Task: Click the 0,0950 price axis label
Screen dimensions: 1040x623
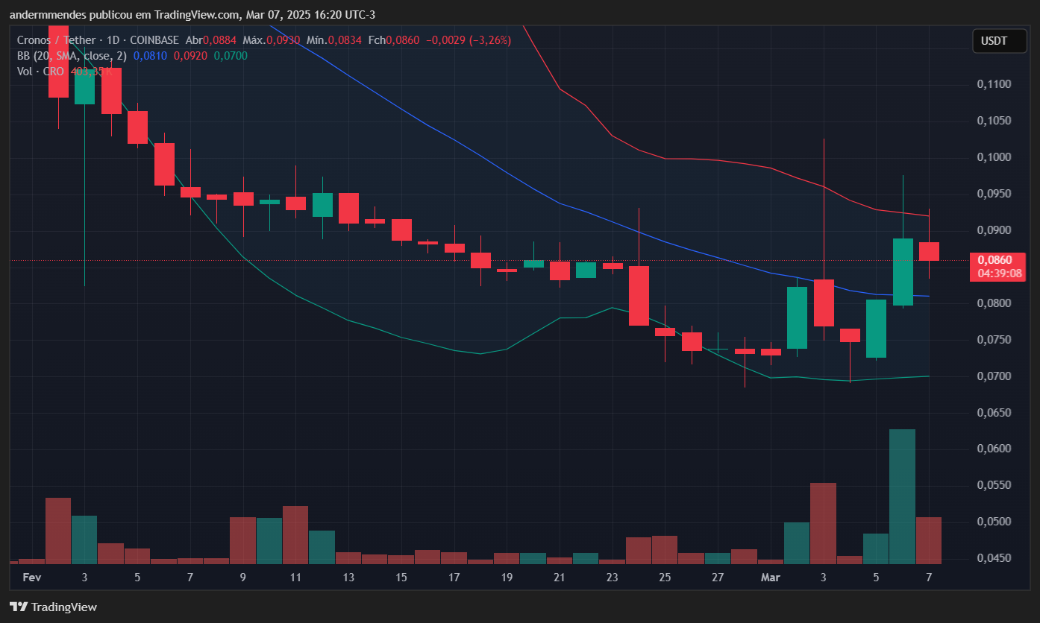Action: [994, 194]
